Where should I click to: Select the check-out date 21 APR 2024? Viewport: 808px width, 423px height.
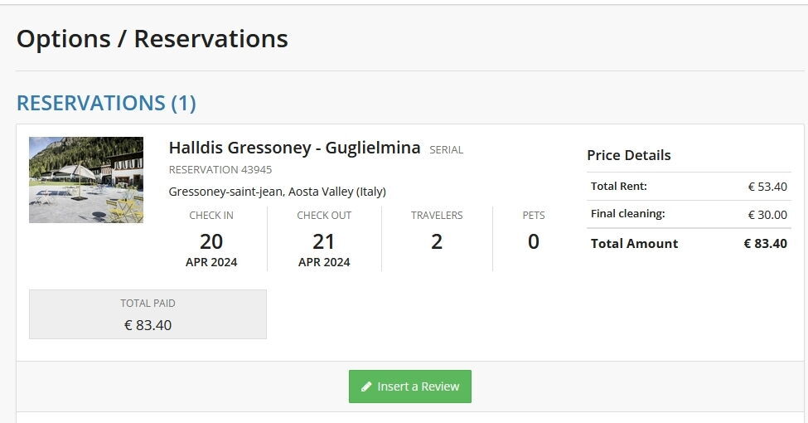pos(324,249)
